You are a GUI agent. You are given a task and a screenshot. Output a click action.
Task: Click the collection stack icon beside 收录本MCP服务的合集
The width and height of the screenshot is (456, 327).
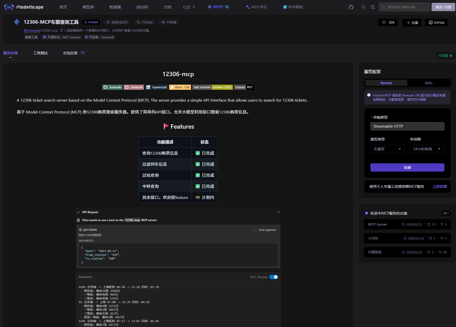(x=367, y=213)
